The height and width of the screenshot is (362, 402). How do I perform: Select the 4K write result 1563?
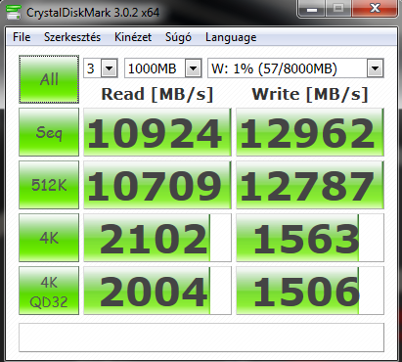coord(310,238)
